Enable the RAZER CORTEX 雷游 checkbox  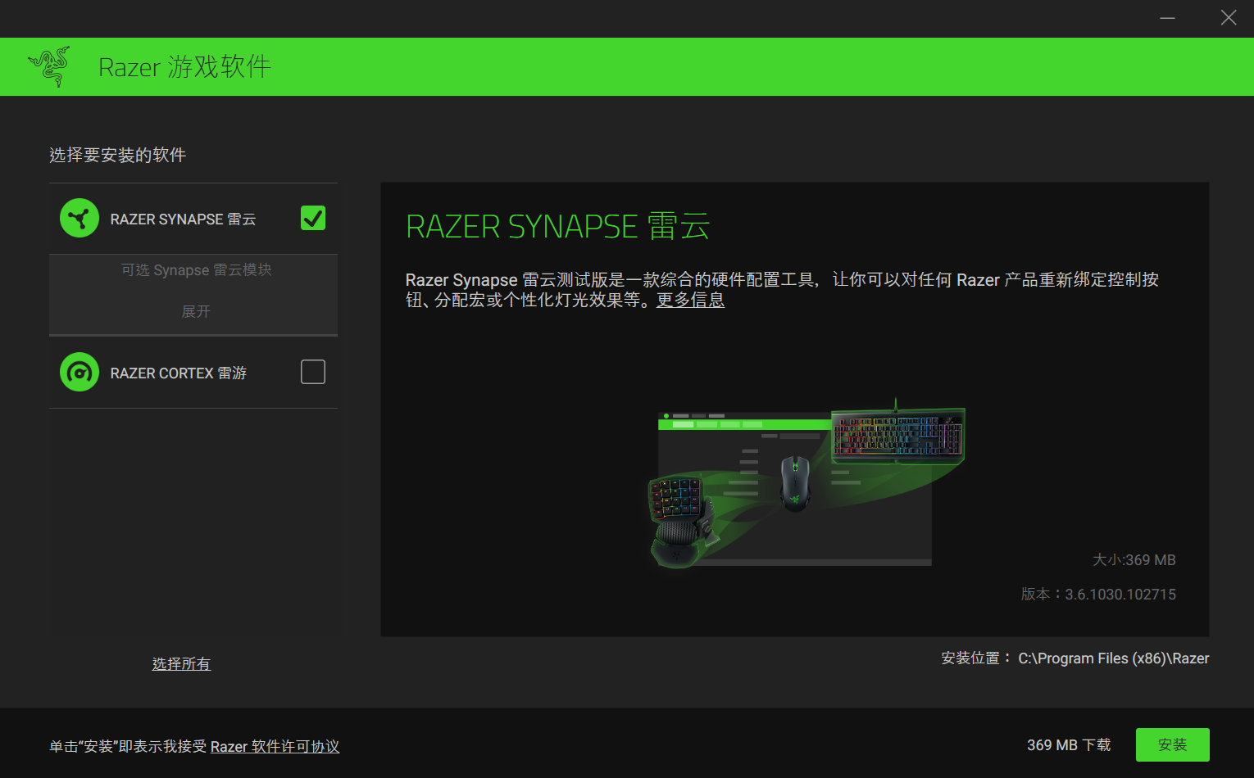click(312, 372)
